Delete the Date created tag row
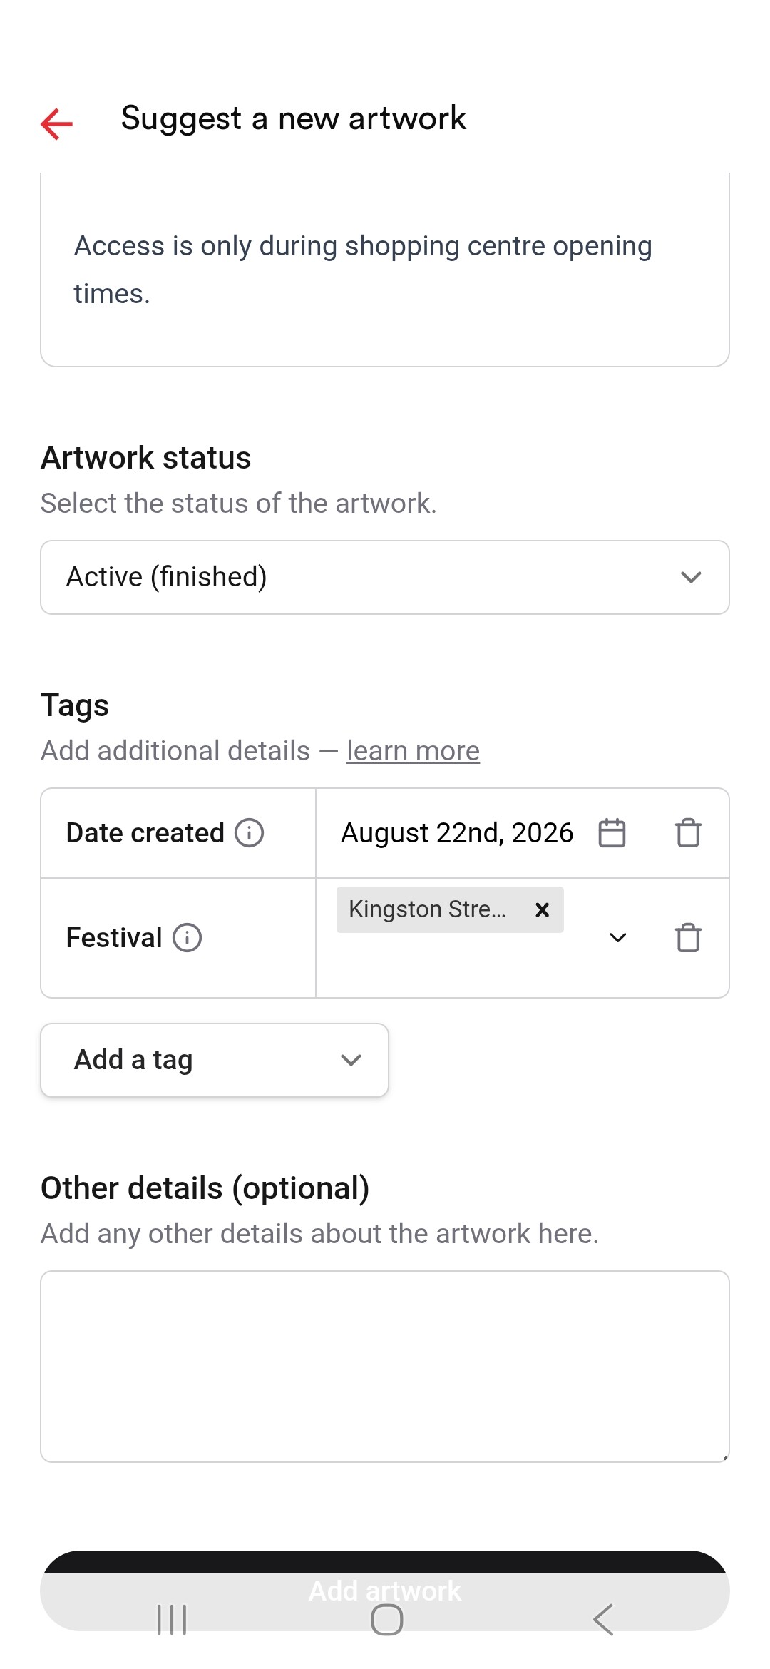 688,833
